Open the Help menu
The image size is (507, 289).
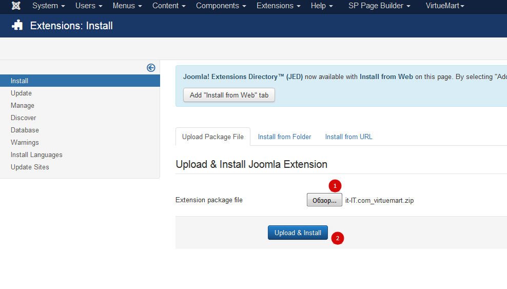[322, 6]
